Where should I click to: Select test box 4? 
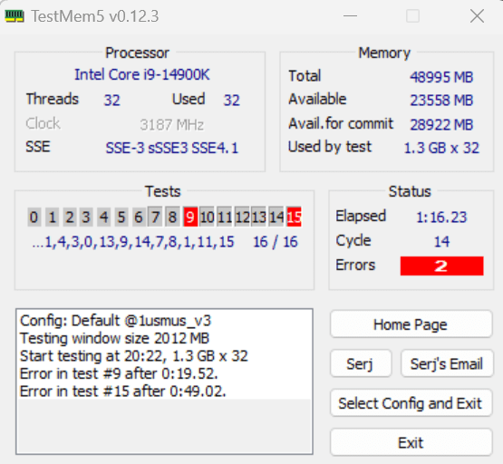click(103, 217)
